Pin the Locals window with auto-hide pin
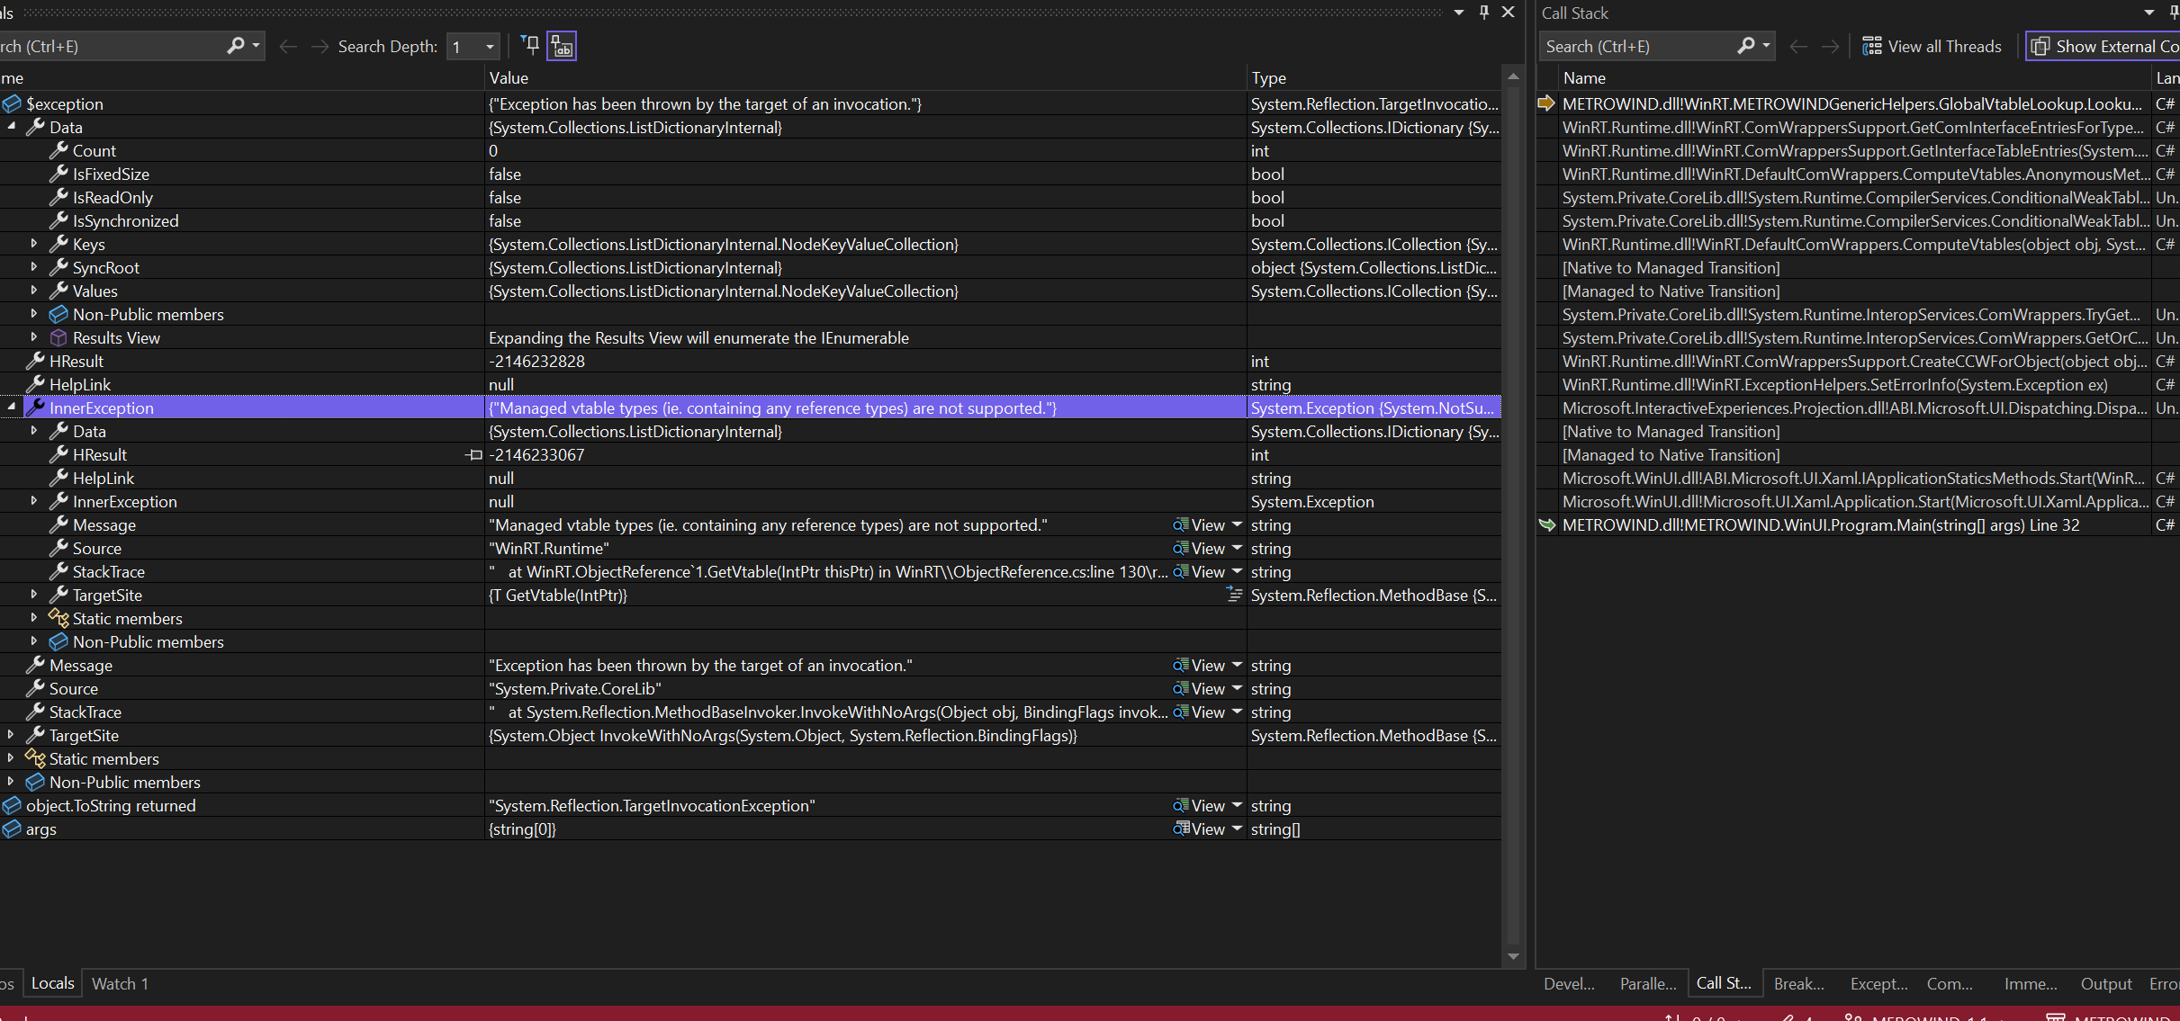Image resolution: width=2180 pixels, height=1021 pixels. [x=1484, y=13]
